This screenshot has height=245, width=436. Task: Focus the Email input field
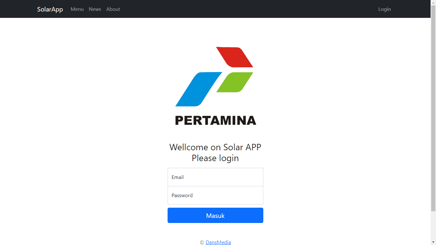tap(215, 177)
